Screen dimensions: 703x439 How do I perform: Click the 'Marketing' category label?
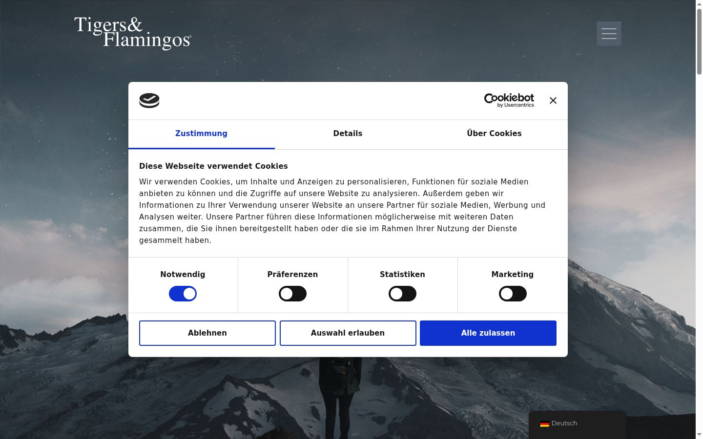[513, 275]
